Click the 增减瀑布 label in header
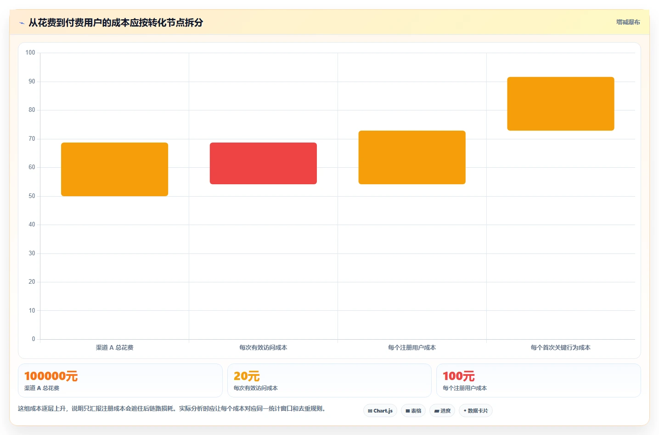Viewport: 659px width, 435px height. click(x=628, y=22)
